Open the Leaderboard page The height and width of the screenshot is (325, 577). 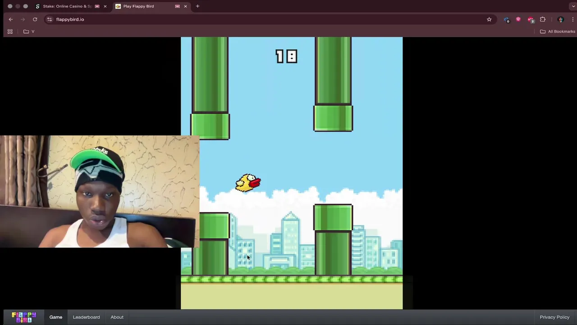pos(86,317)
